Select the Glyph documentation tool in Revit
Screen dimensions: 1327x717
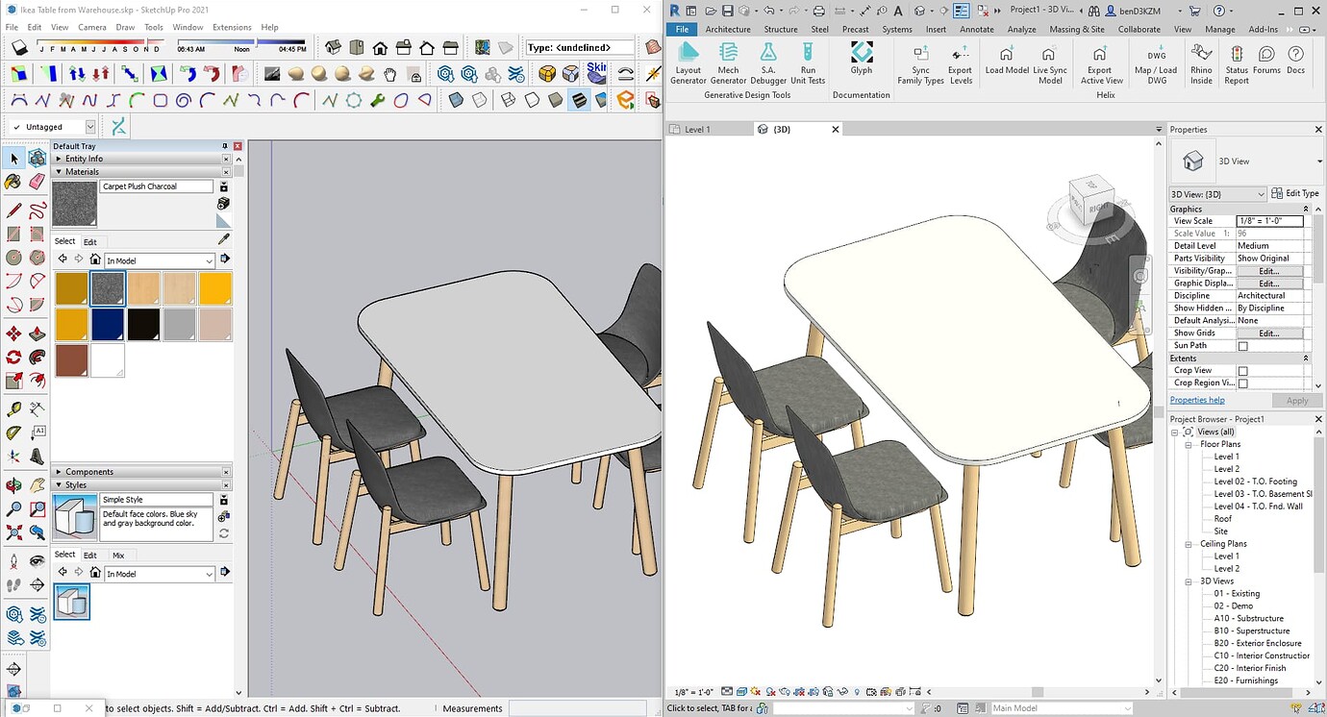click(x=861, y=60)
